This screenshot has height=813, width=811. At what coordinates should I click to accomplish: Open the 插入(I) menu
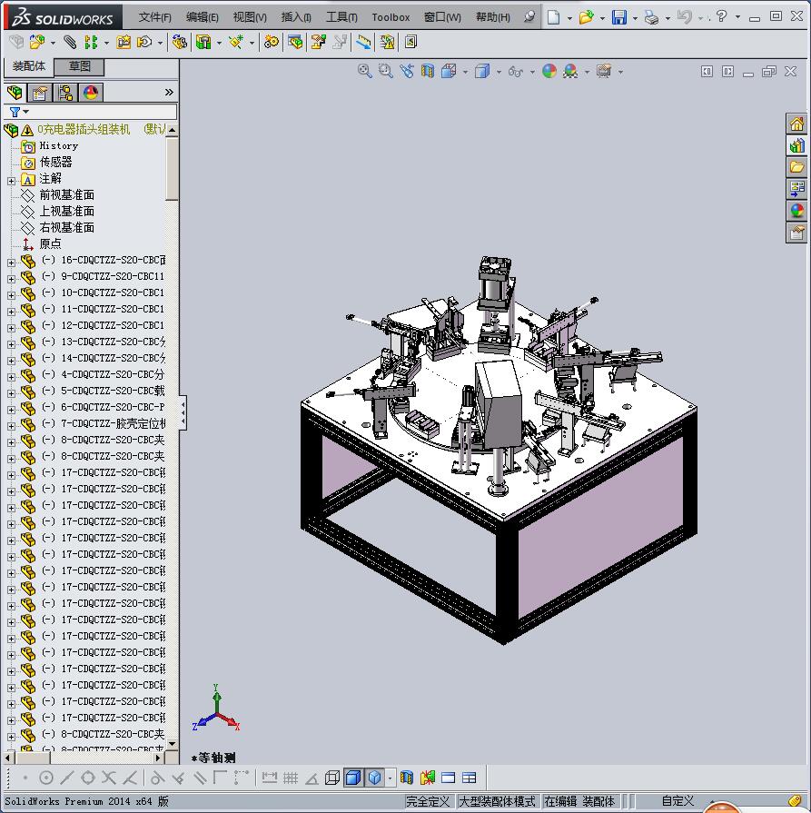pos(296,17)
